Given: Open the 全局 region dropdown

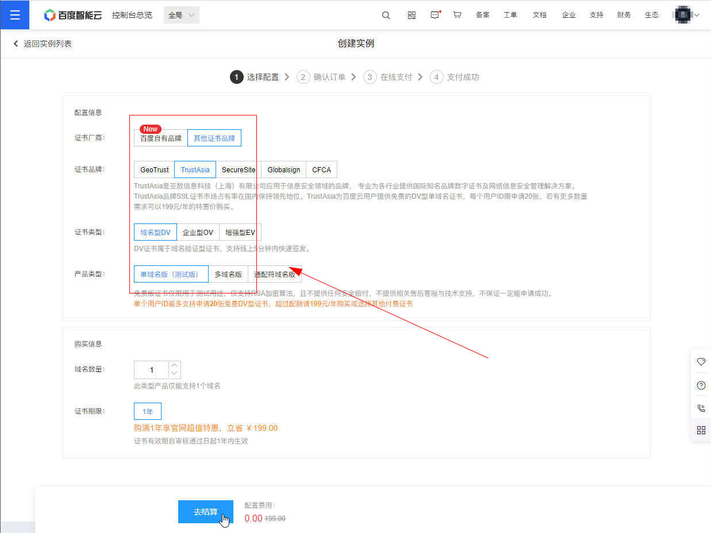Looking at the screenshot, I should 182,15.
